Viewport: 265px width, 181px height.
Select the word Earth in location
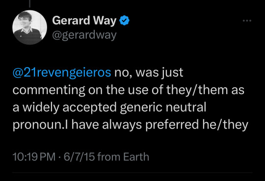pos(136,156)
